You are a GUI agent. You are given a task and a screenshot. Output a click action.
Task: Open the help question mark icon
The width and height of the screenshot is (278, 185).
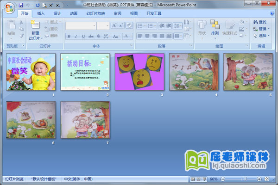pos(272,13)
